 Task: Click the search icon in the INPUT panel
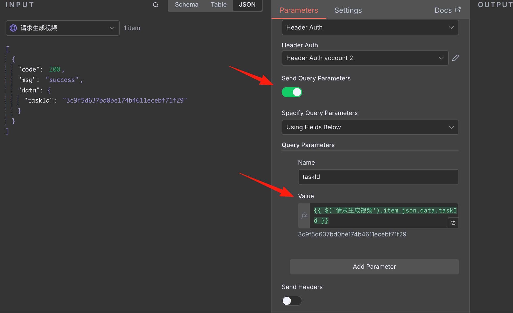[156, 5]
